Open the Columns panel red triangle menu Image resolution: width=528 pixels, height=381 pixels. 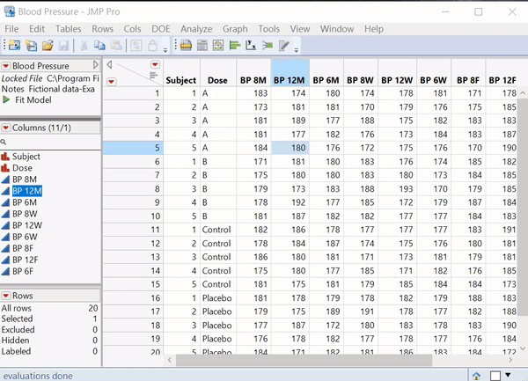click(x=6, y=128)
